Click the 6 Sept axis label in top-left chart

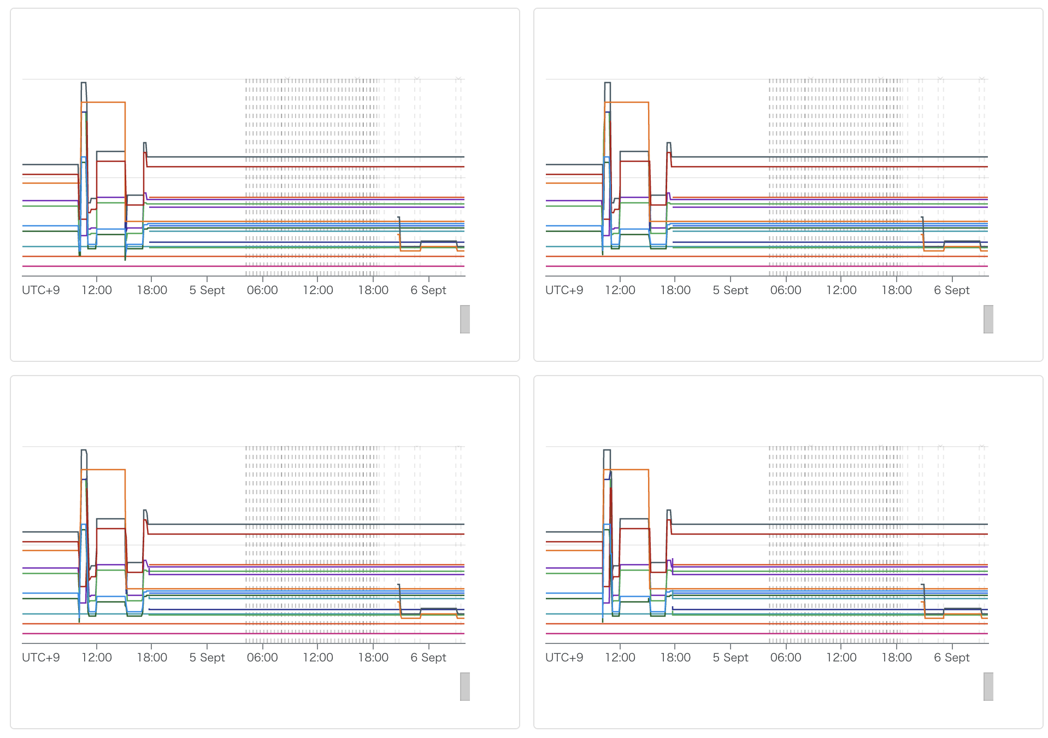(428, 290)
